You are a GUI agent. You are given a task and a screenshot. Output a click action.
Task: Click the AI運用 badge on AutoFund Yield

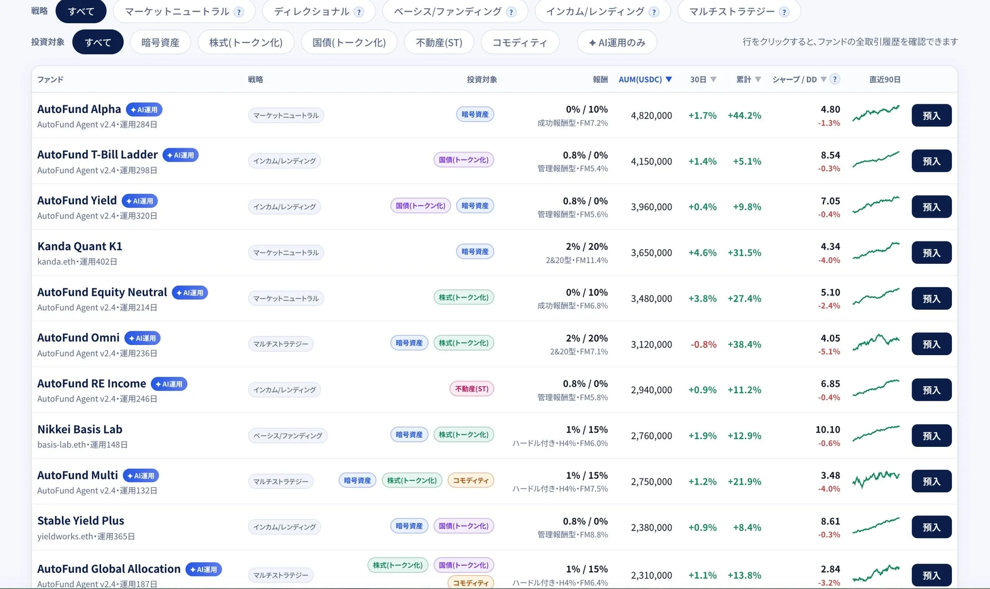point(140,201)
